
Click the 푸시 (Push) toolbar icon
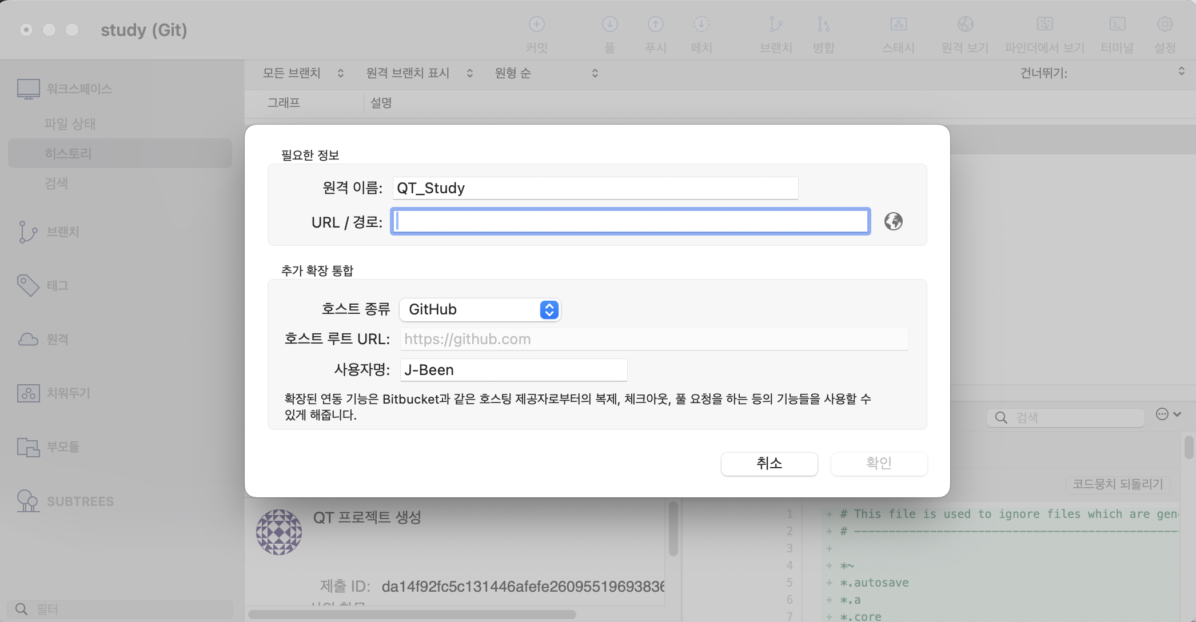tap(655, 25)
